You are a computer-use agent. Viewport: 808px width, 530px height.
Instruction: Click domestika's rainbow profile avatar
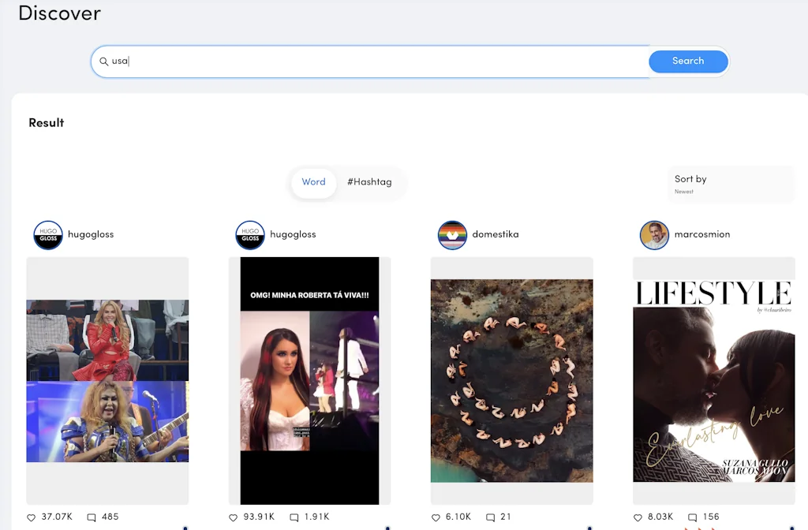pos(452,235)
